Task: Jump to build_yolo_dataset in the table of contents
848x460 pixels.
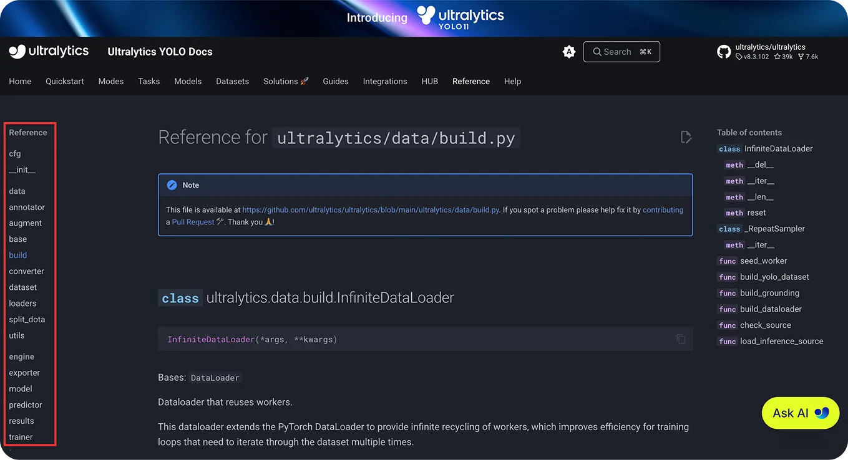Action: click(774, 277)
